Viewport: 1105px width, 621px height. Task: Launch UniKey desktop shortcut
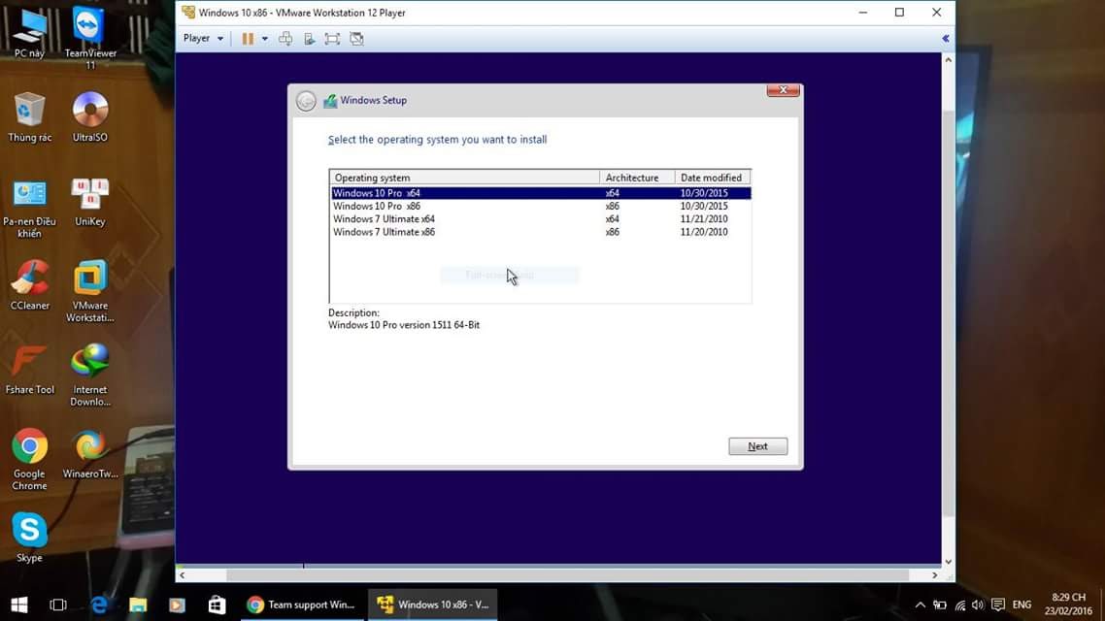click(90, 202)
